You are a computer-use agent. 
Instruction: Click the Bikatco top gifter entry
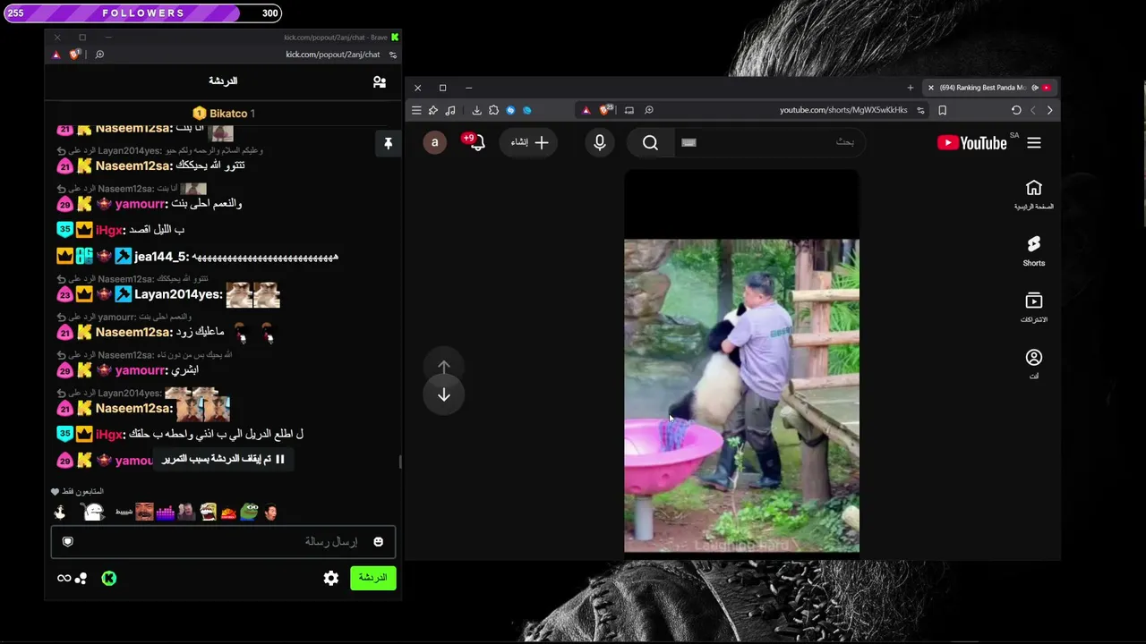224,114
